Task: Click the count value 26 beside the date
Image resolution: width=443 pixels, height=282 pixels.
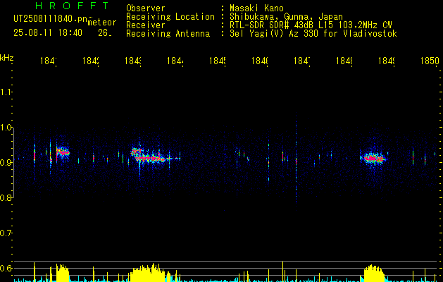Action: [x=105, y=33]
